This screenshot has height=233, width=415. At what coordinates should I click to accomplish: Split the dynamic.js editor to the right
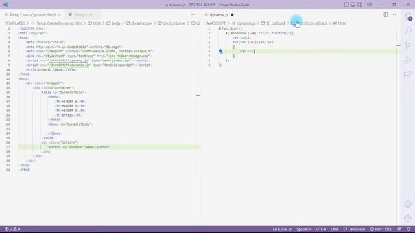tap(386, 14)
